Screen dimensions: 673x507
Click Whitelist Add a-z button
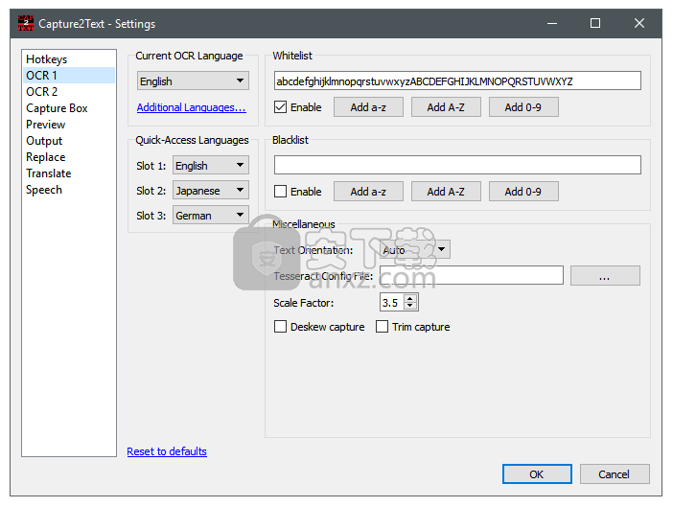click(368, 107)
